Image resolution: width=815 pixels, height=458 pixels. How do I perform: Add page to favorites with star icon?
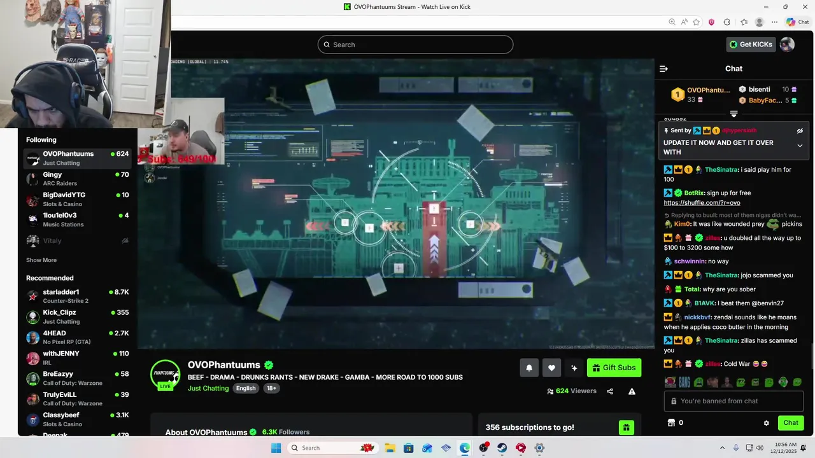697,22
